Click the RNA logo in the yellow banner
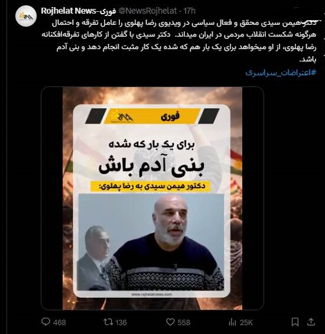This screenshot has width=325, height=334. (x=122, y=117)
